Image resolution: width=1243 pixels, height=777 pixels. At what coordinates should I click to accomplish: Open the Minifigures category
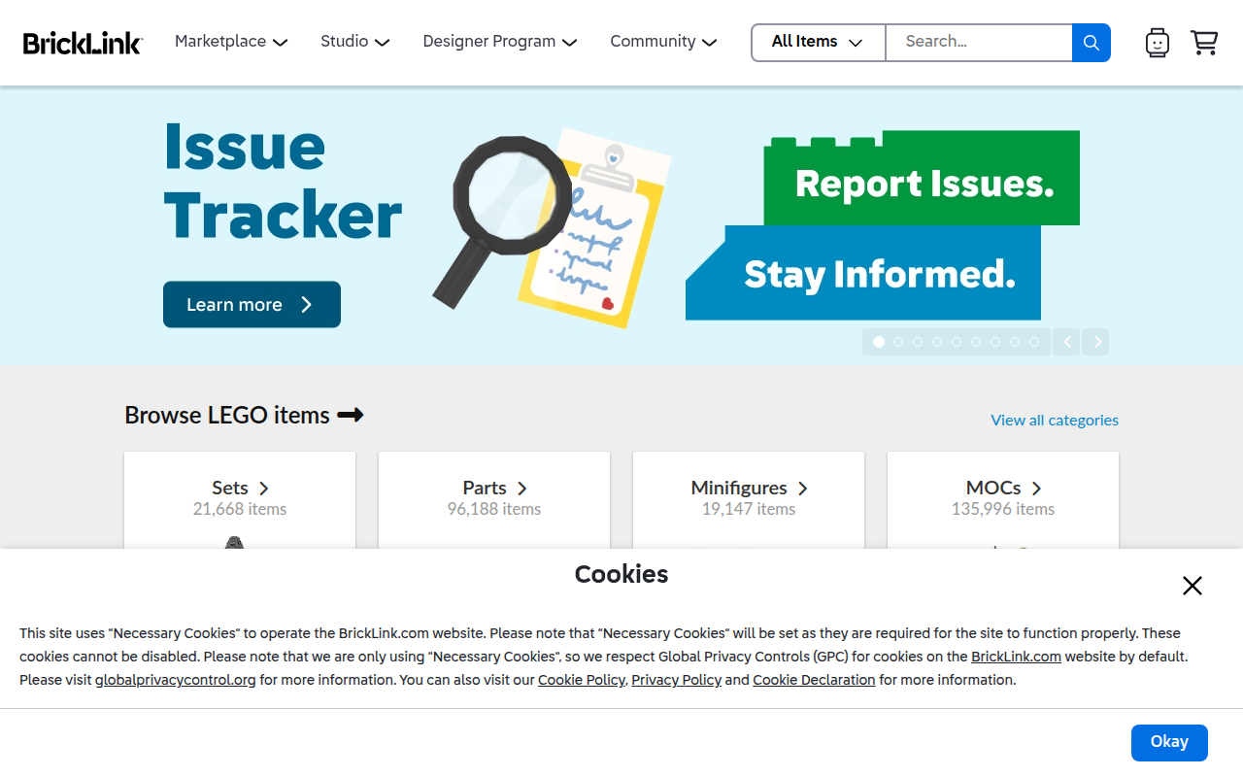pos(749,488)
